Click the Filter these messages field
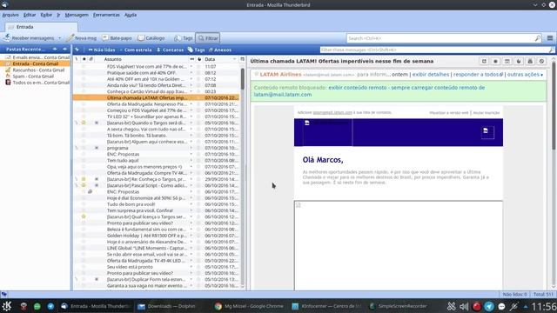The width and height of the screenshot is (557, 313). coord(437,50)
